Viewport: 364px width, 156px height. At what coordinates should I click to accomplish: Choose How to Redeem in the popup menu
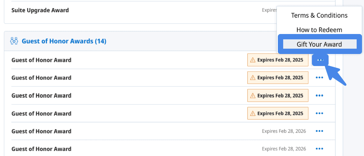point(319,30)
